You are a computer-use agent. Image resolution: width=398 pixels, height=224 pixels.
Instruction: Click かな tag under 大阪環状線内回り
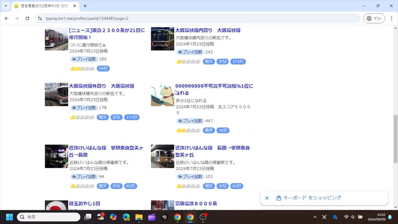point(222,61)
